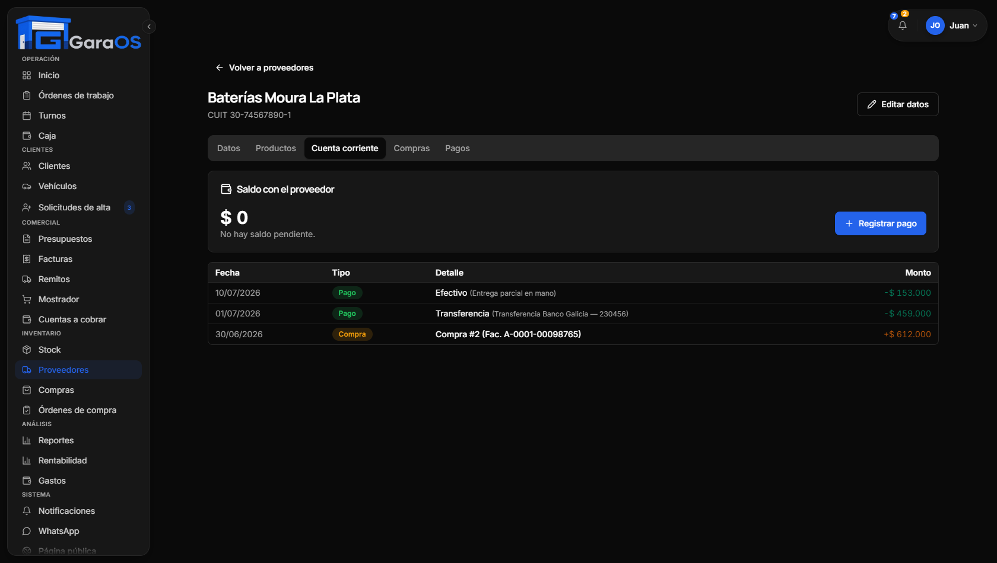997x563 pixels.
Task: Click the Turnos calendar icon
Action: tap(27, 116)
